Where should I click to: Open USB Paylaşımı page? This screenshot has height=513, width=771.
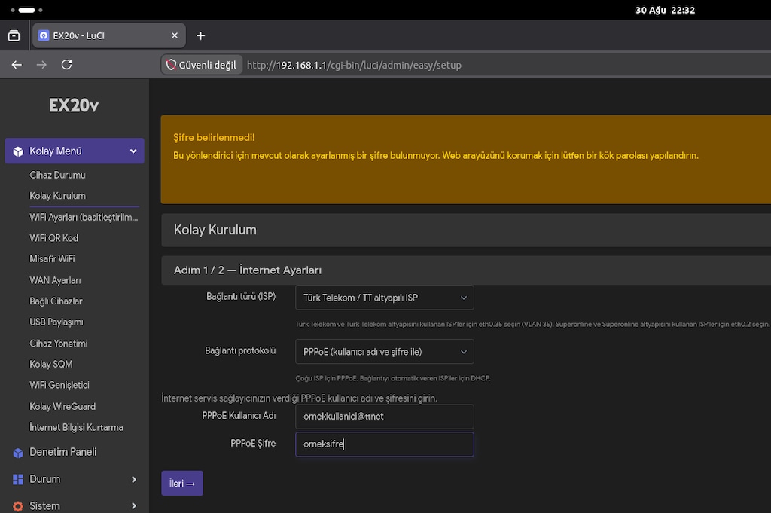tap(56, 322)
